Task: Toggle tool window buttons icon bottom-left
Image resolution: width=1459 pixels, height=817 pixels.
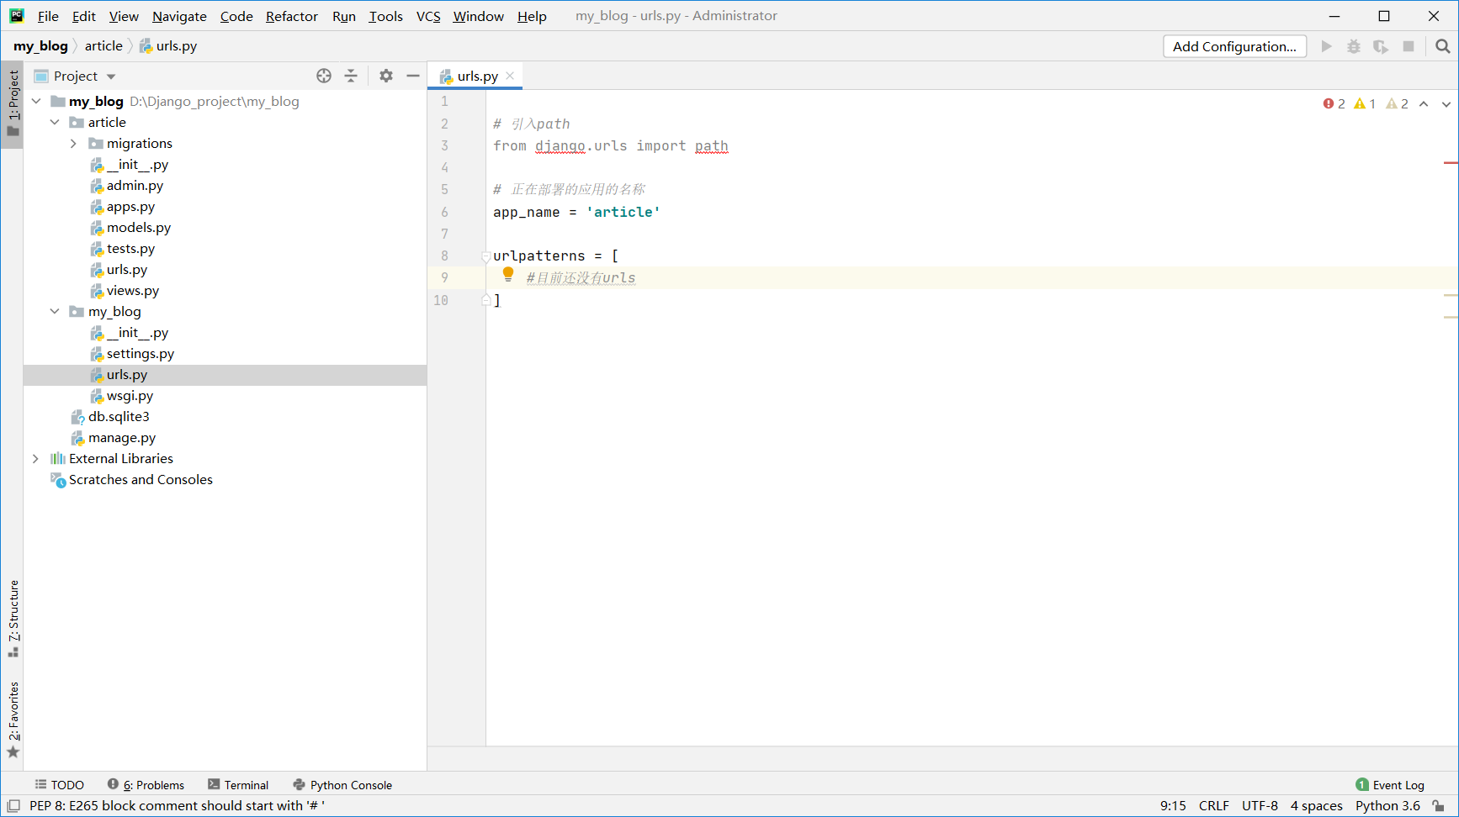Action: coord(13,805)
